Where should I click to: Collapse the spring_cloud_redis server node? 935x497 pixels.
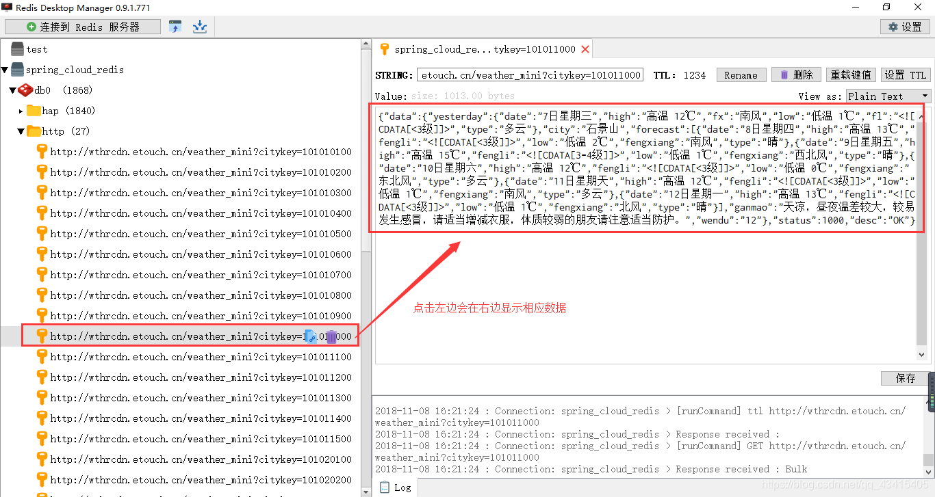pos(5,70)
